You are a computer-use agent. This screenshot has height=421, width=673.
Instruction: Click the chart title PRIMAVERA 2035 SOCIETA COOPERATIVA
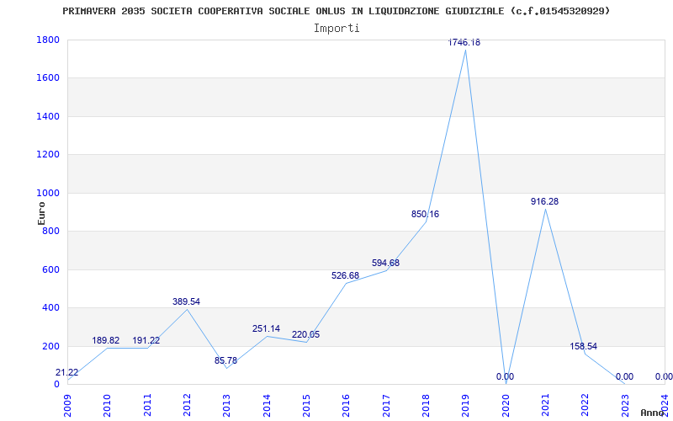(x=336, y=11)
